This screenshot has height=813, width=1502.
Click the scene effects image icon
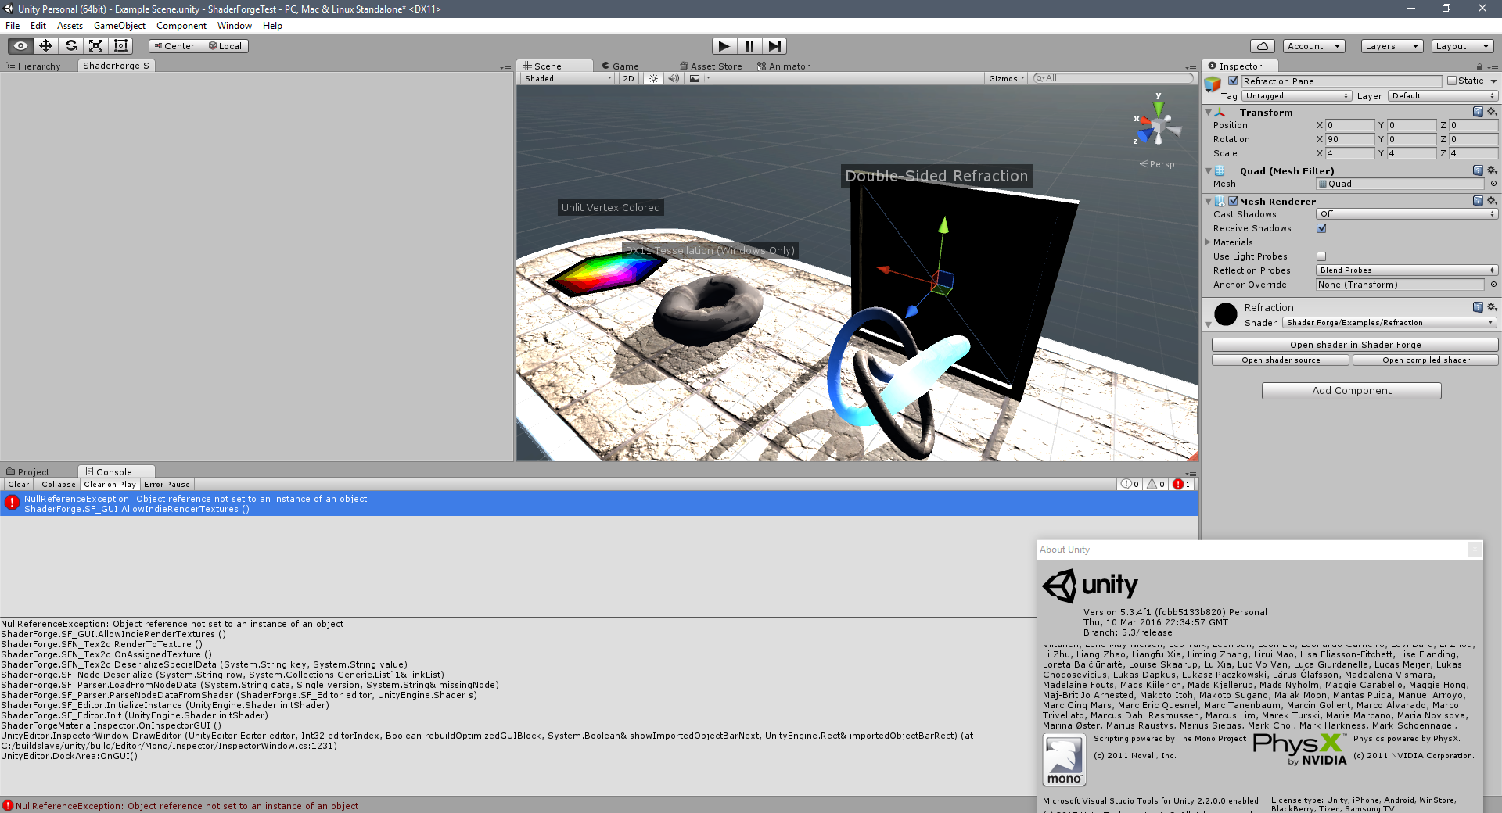click(x=695, y=79)
